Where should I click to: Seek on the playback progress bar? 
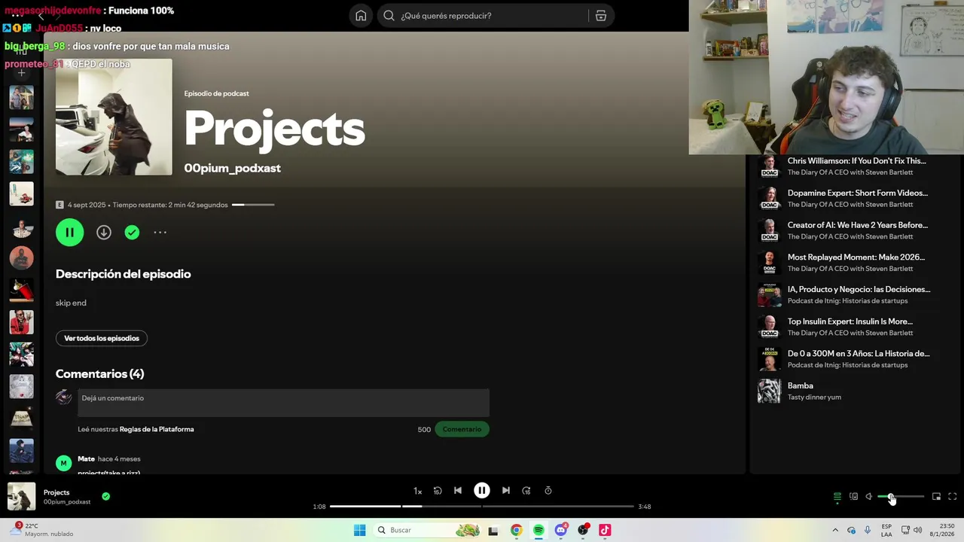tap(482, 507)
